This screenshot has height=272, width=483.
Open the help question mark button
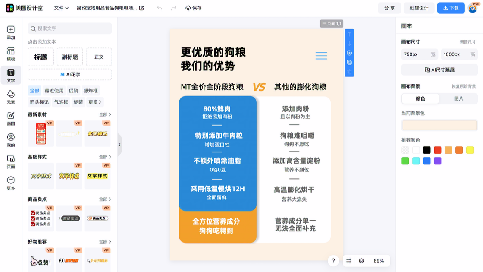(x=333, y=261)
